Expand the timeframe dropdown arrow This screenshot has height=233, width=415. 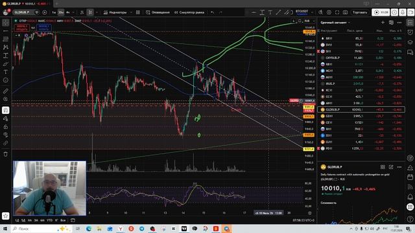(73, 12)
